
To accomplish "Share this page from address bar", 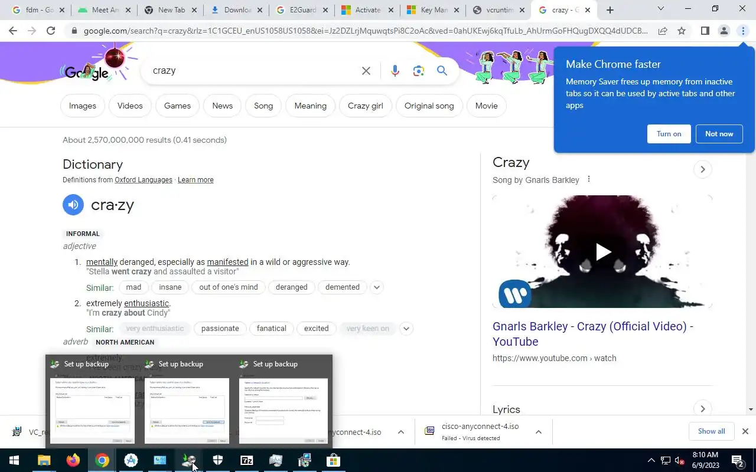I will 663,31.
